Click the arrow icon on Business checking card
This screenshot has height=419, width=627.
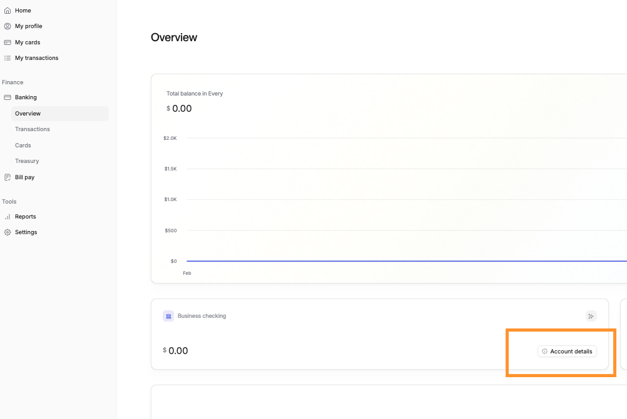591,316
